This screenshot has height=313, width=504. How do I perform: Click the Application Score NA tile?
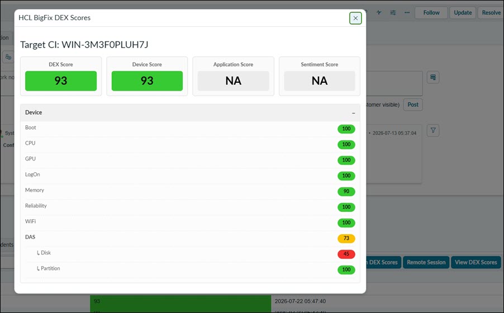(233, 80)
